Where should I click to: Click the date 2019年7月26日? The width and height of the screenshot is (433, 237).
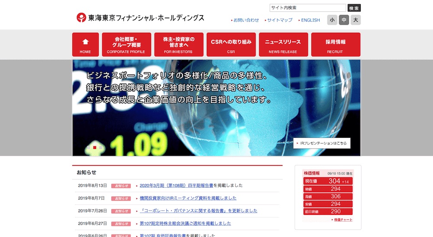tap(92, 211)
